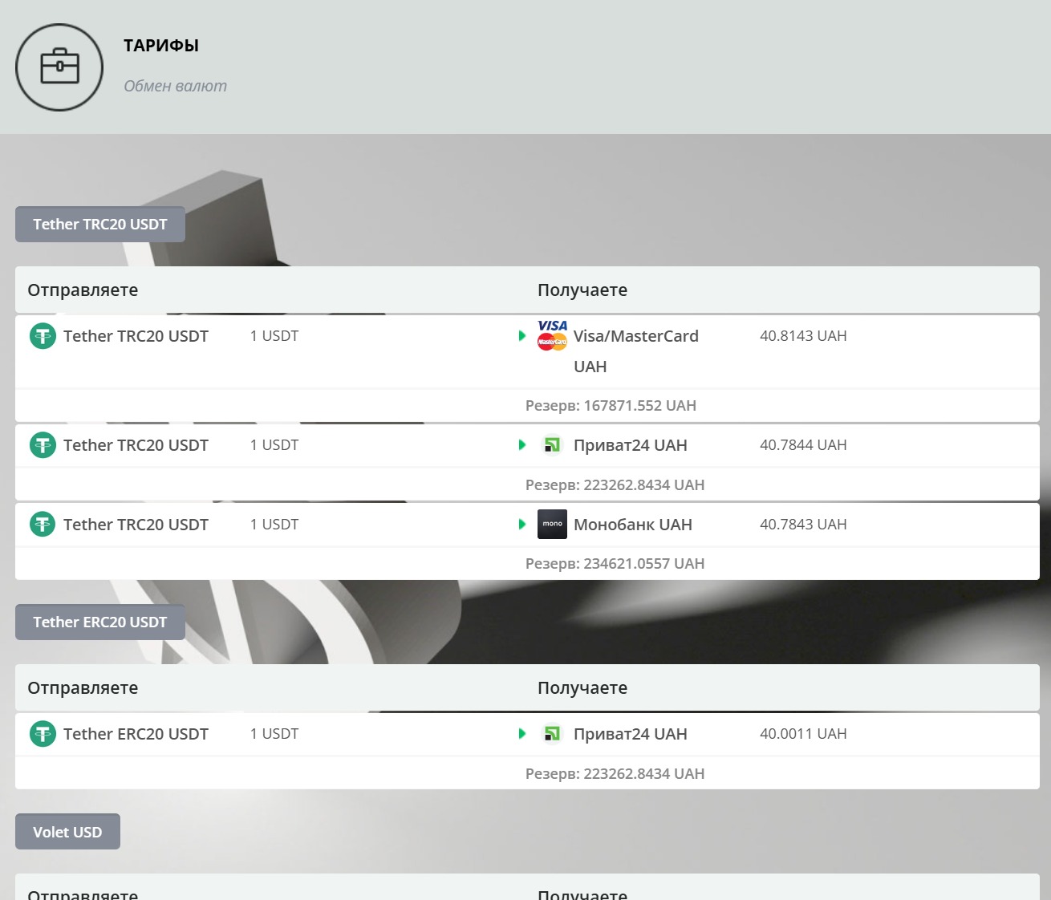Open the Volet USD section
1051x900 pixels.
click(x=67, y=832)
